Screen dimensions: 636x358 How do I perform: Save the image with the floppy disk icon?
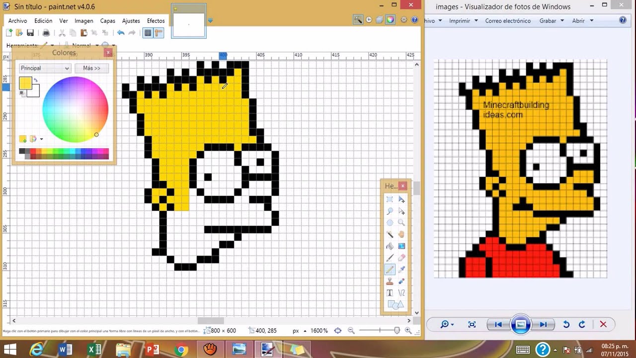point(30,33)
